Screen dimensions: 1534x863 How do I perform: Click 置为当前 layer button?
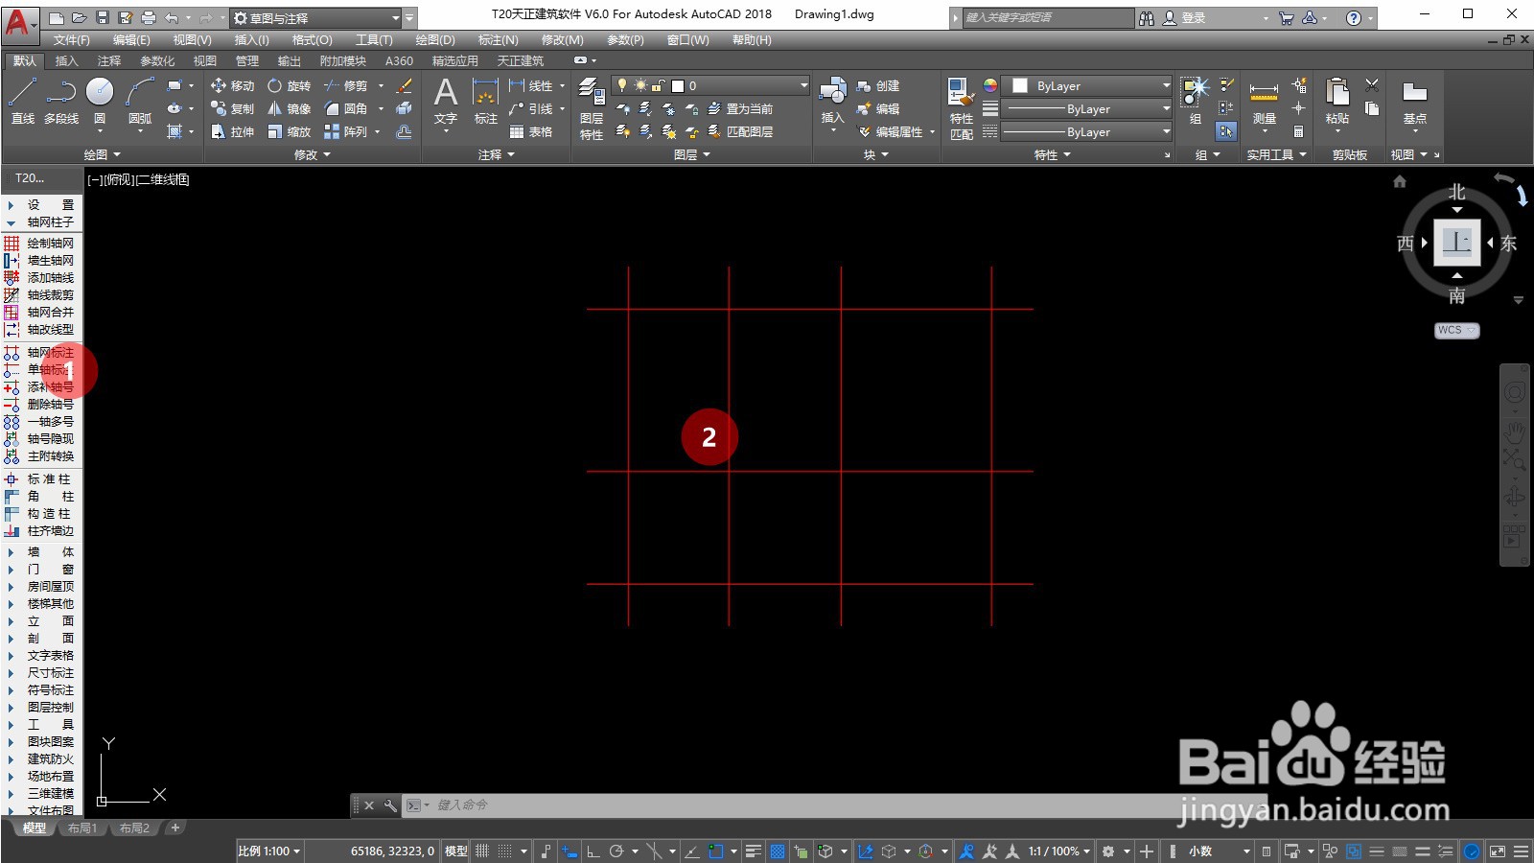(x=740, y=108)
